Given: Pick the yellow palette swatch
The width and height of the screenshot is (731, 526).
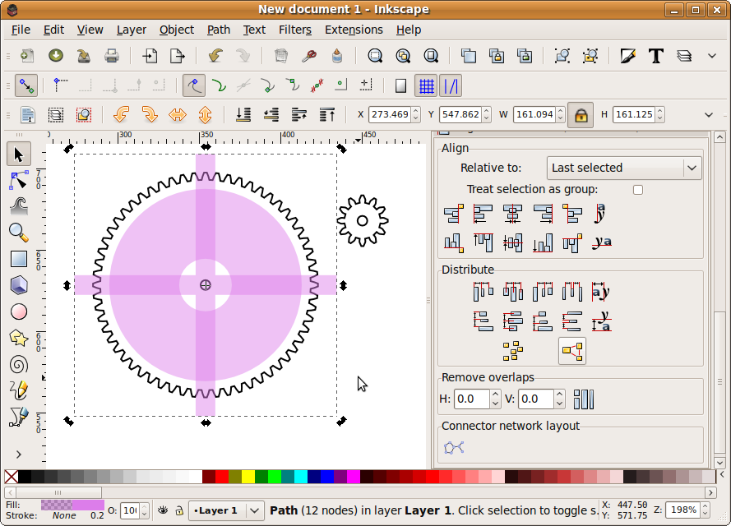Looking at the screenshot, I should pos(248,477).
